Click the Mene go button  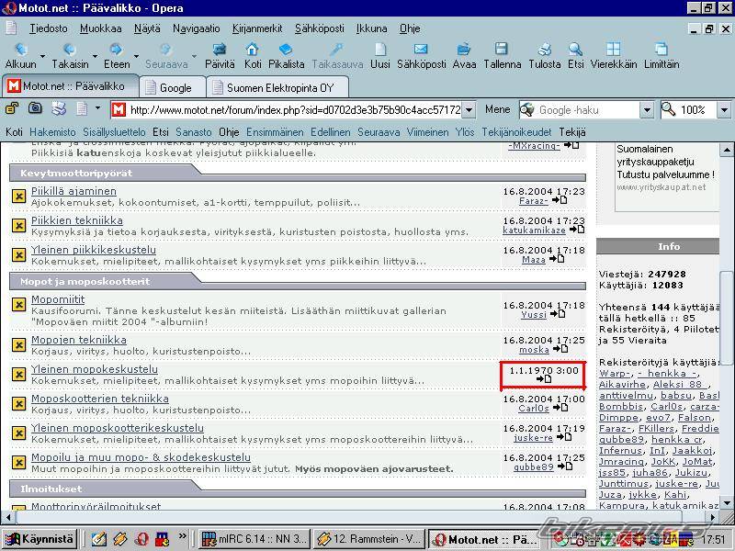497,109
